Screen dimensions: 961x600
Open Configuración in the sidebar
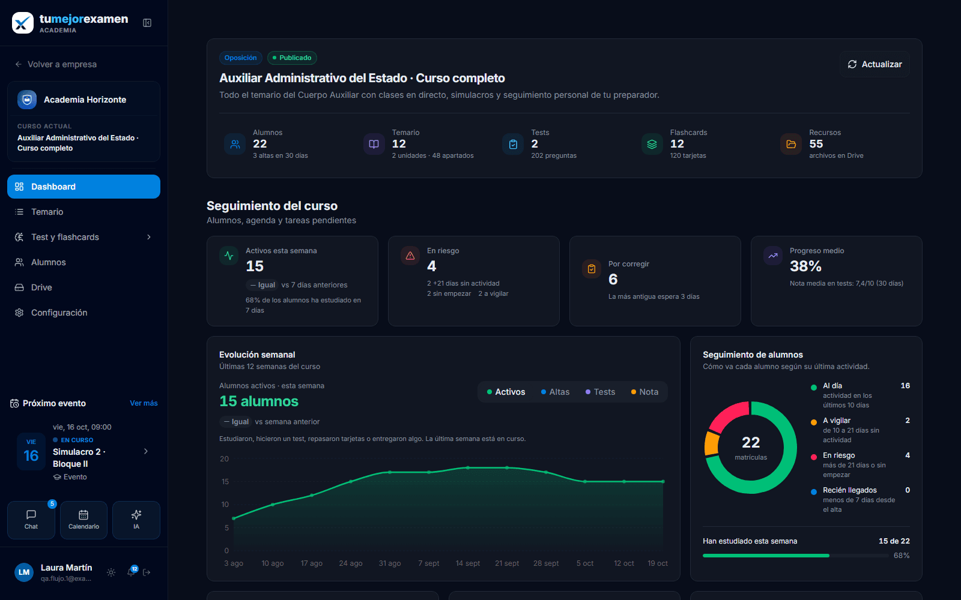tap(83, 313)
